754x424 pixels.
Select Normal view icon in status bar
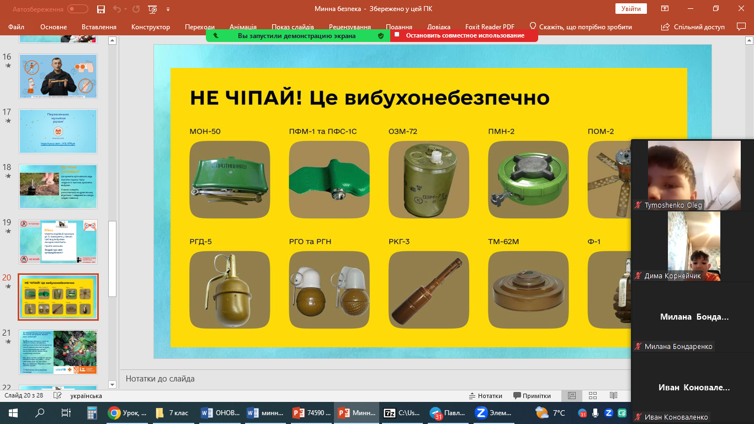point(572,396)
